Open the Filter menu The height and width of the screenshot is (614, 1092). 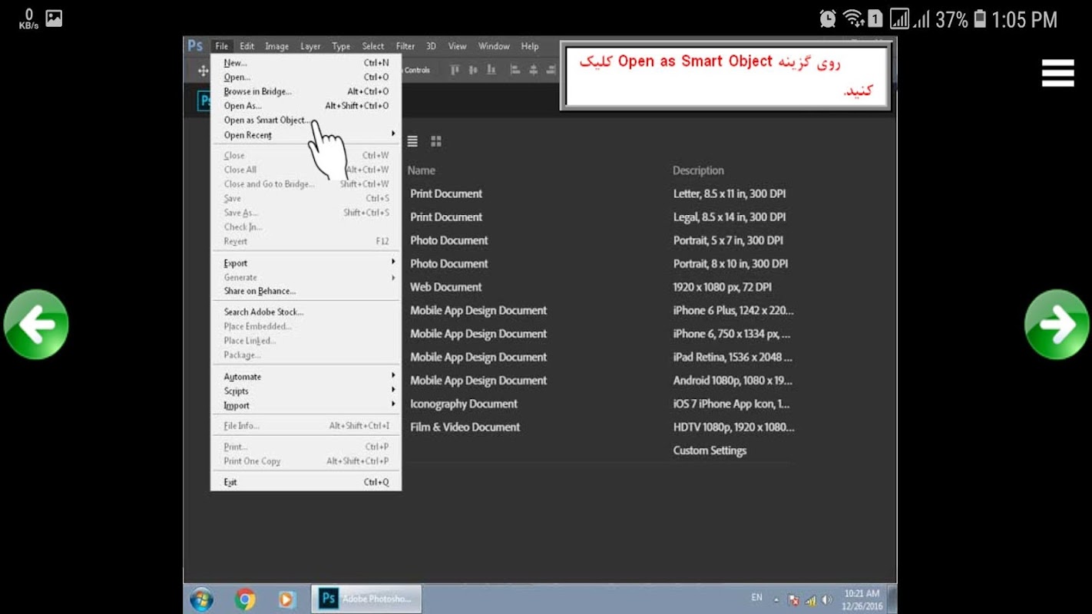(405, 46)
